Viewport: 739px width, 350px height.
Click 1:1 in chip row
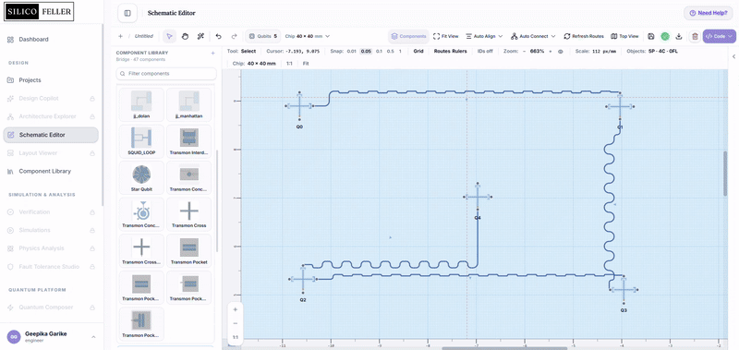point(289,63)
